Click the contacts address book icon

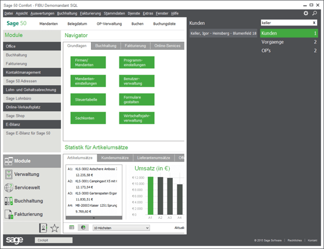coord(43,228)
